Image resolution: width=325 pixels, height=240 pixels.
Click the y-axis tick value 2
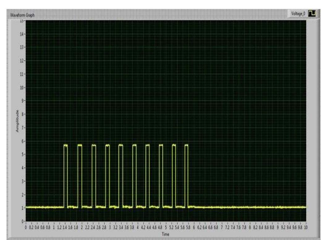coord(23,195)
